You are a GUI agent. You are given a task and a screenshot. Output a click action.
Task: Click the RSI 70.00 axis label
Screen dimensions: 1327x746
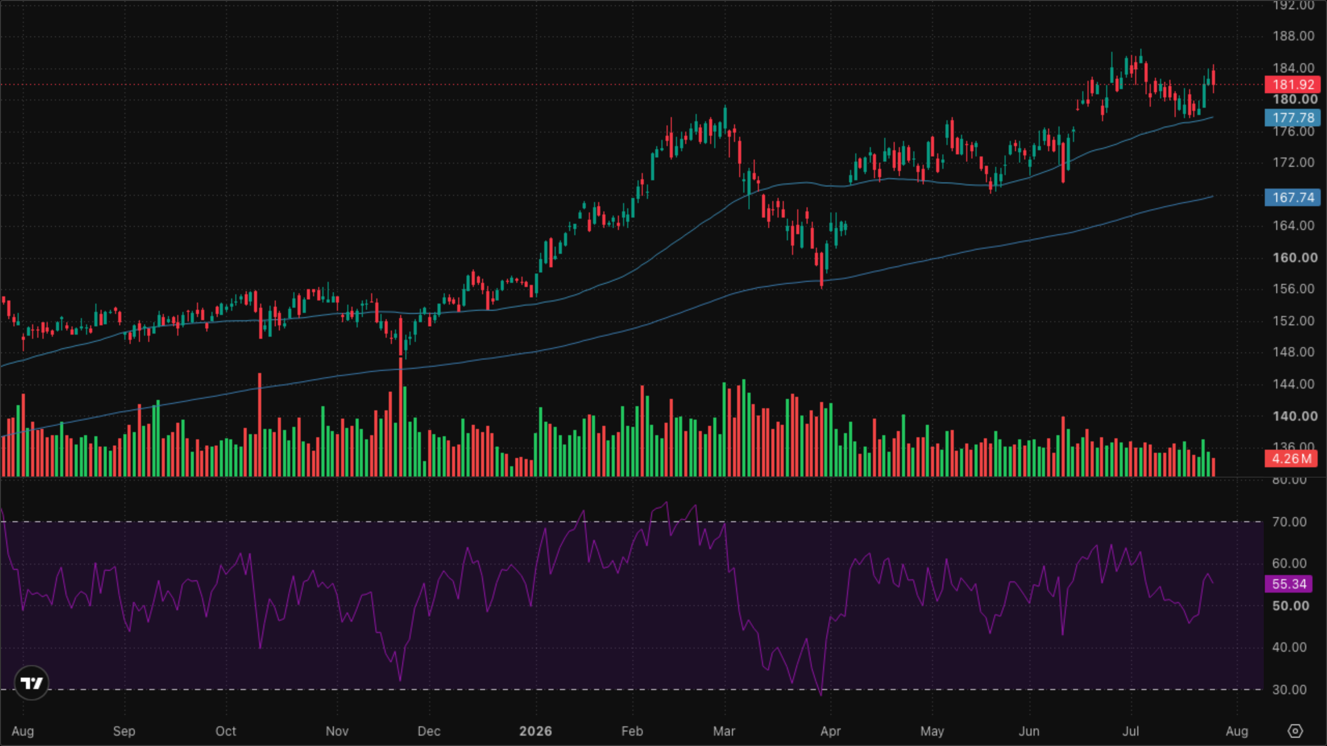coord(1289,522)
